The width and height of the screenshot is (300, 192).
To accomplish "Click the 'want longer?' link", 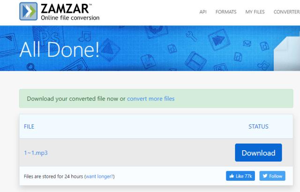I will 99,177.
